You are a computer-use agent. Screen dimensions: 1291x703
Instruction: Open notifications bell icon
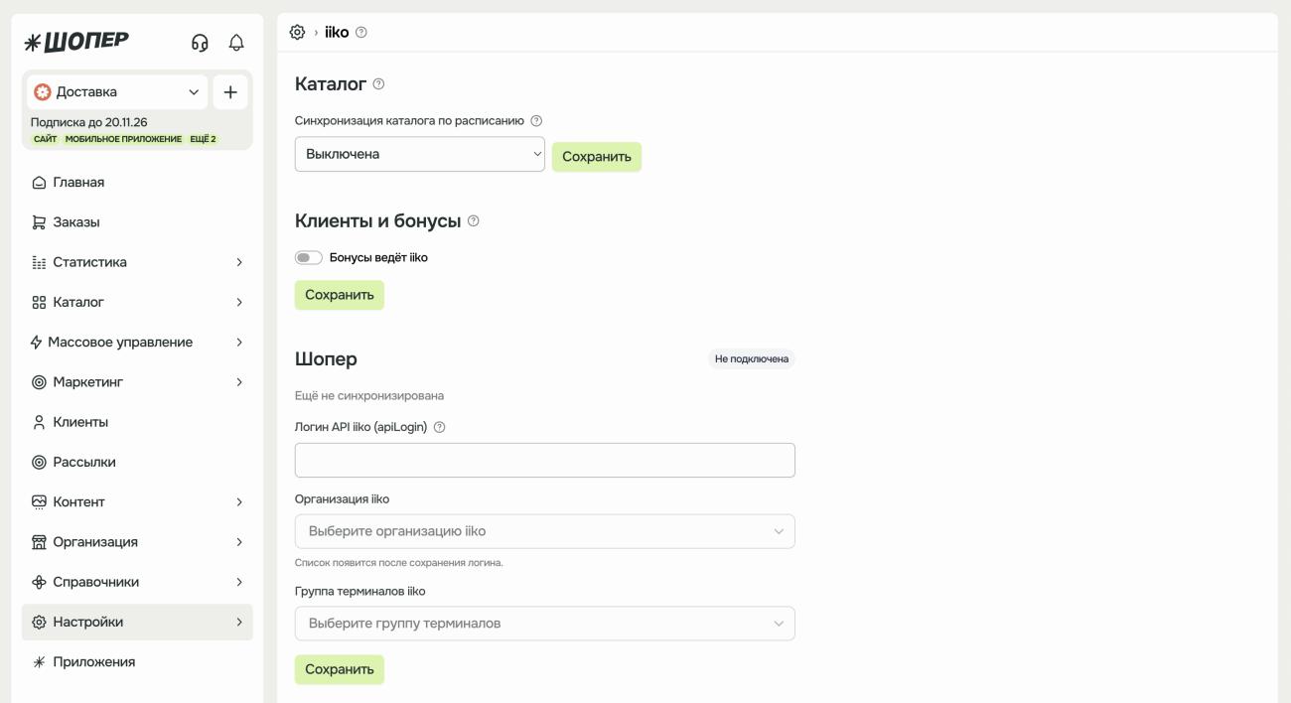pyautogui.click(x=236, y=43)
